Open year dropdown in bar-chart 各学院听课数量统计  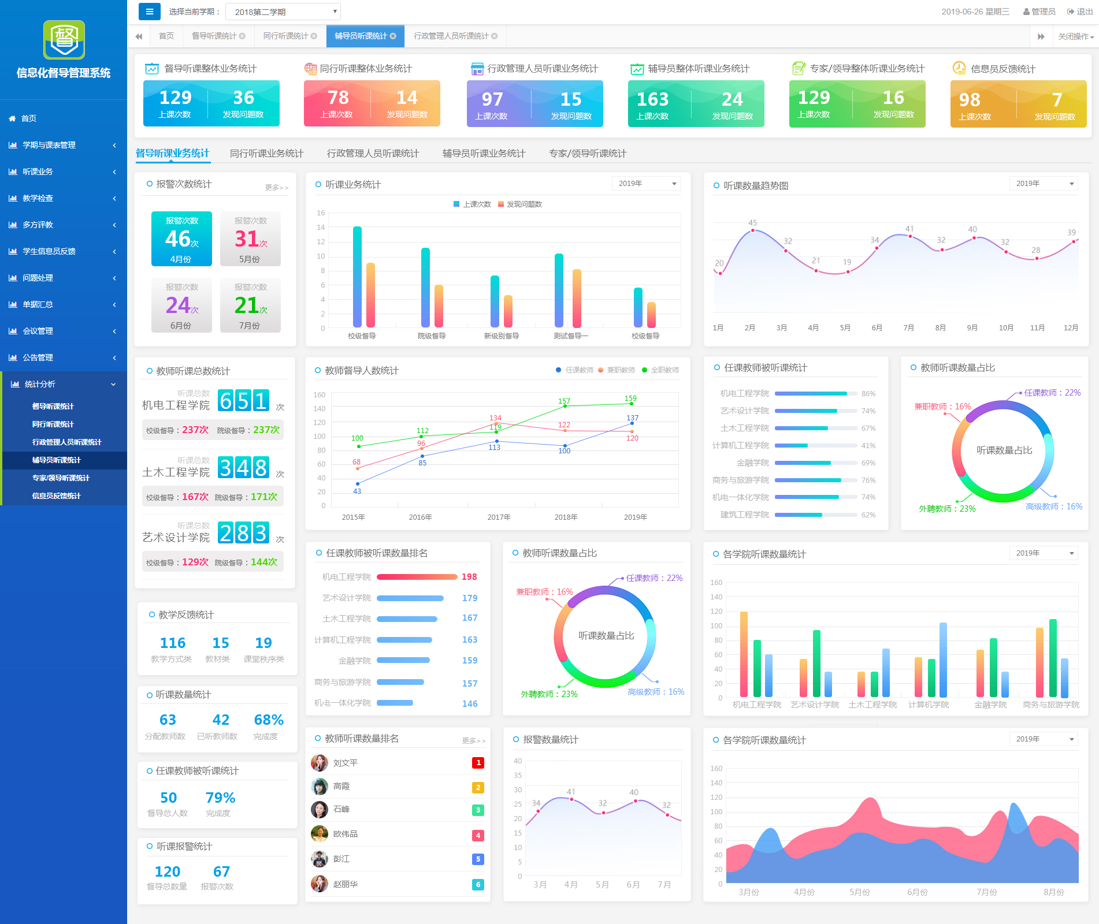coord(1044,553)
